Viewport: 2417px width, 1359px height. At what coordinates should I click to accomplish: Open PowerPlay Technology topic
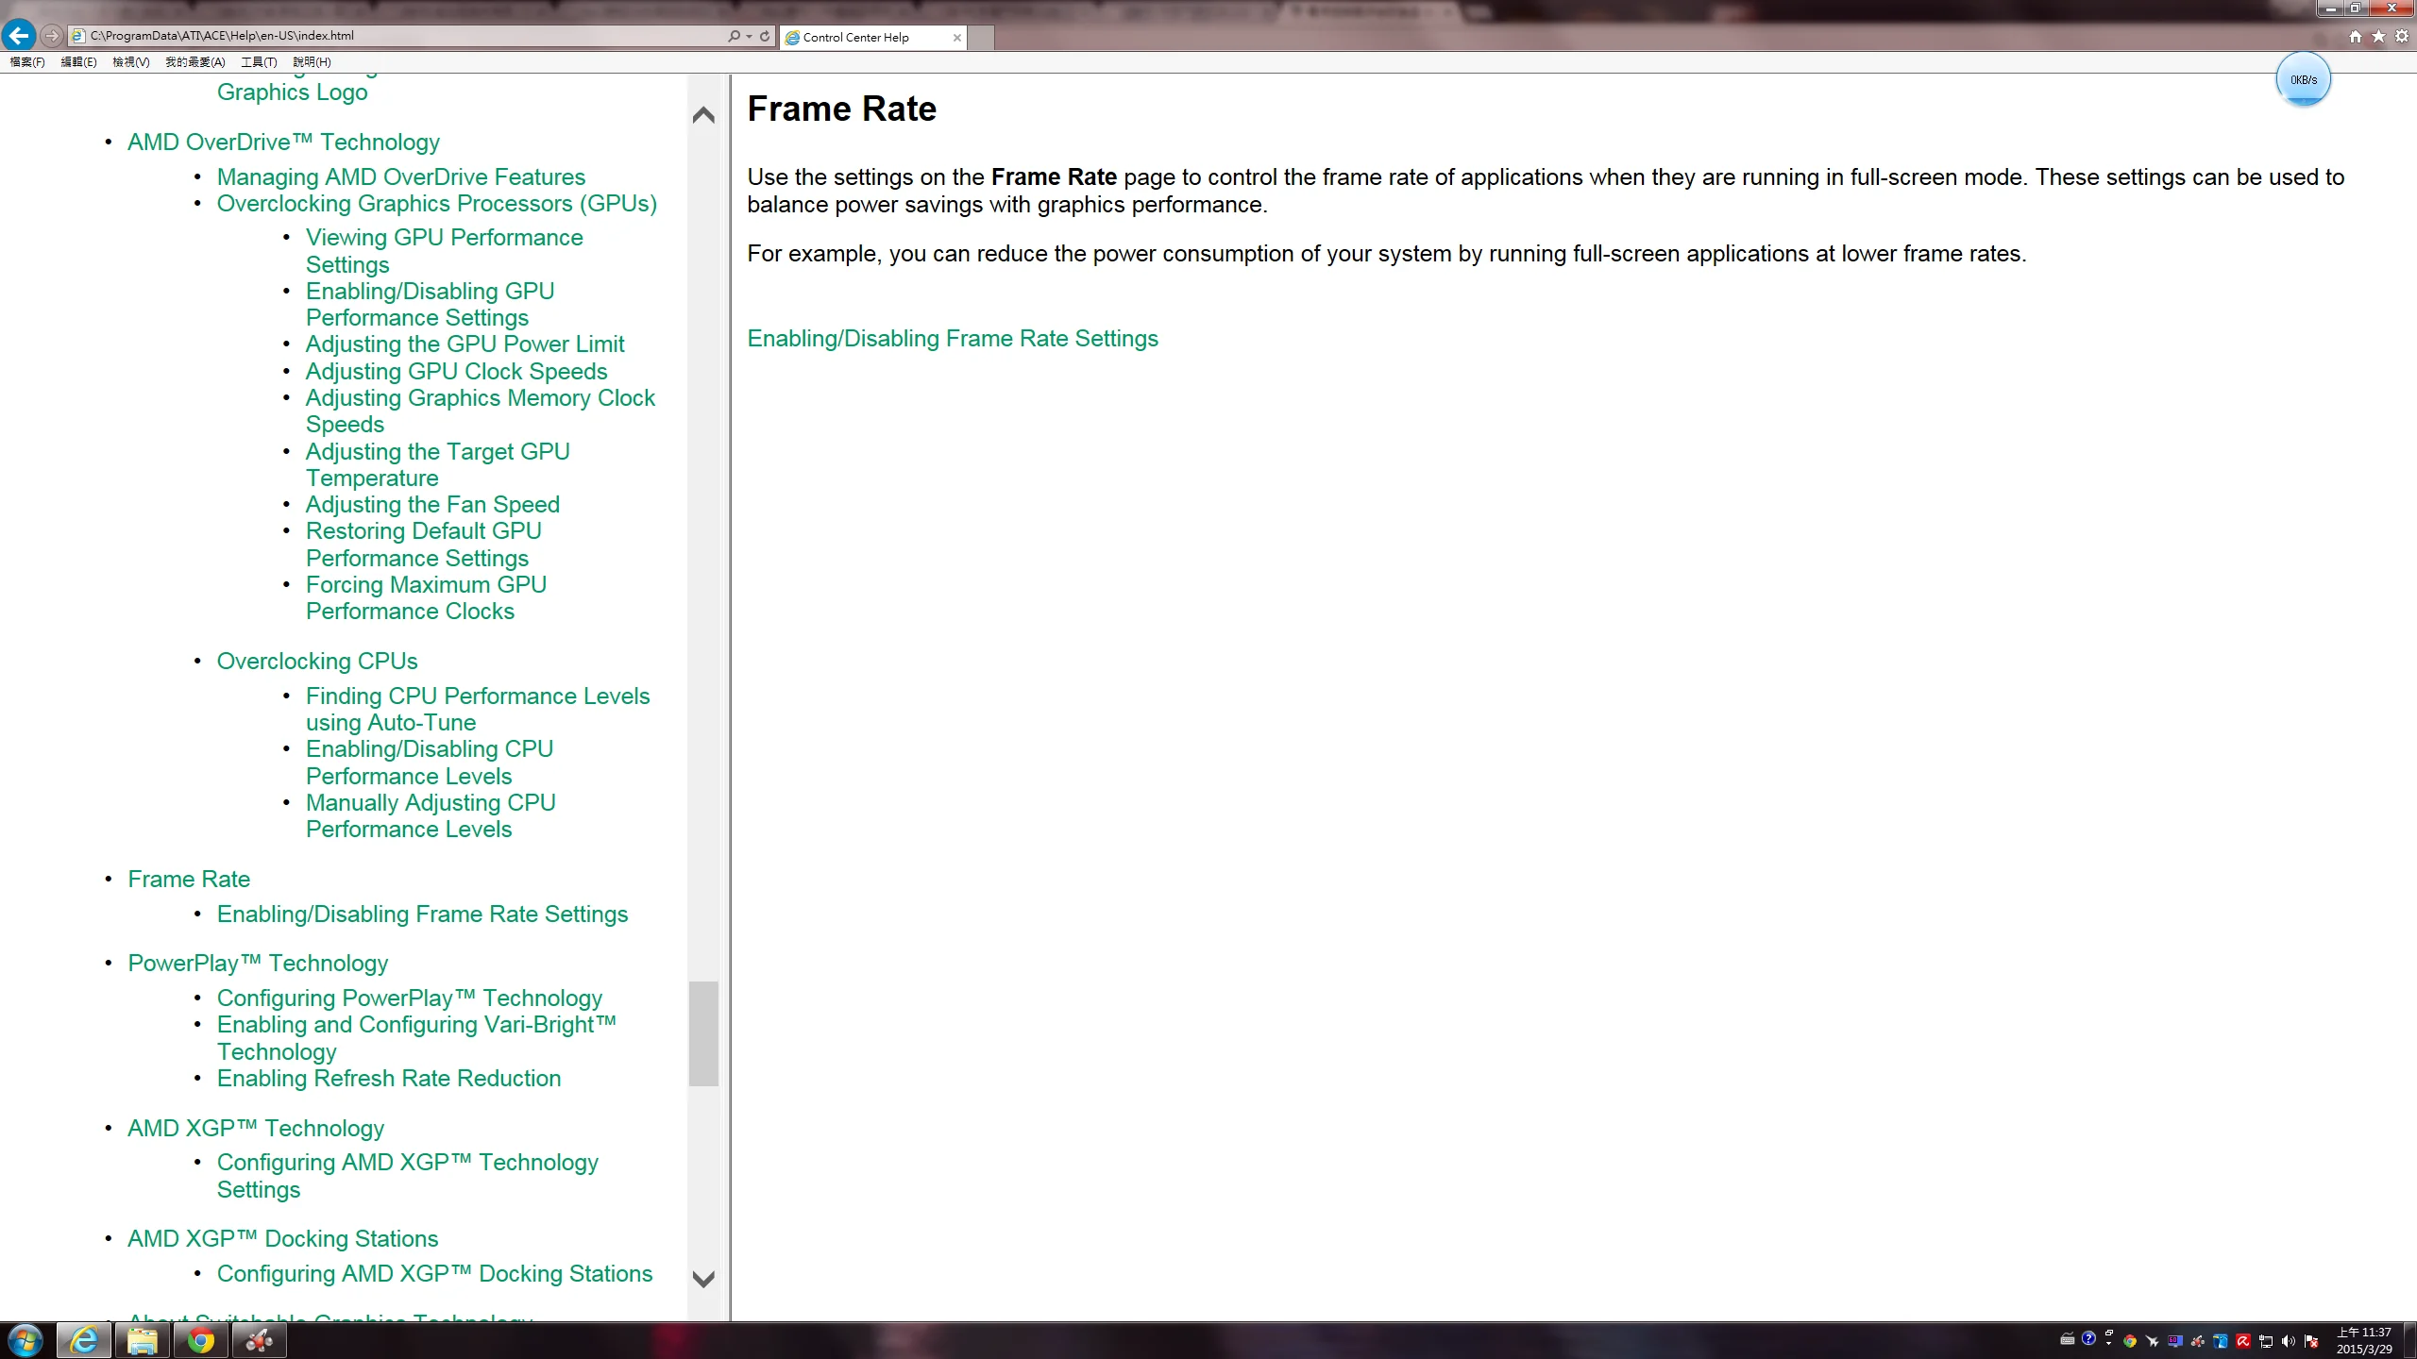pyautogui.click(x=258, y=963)
